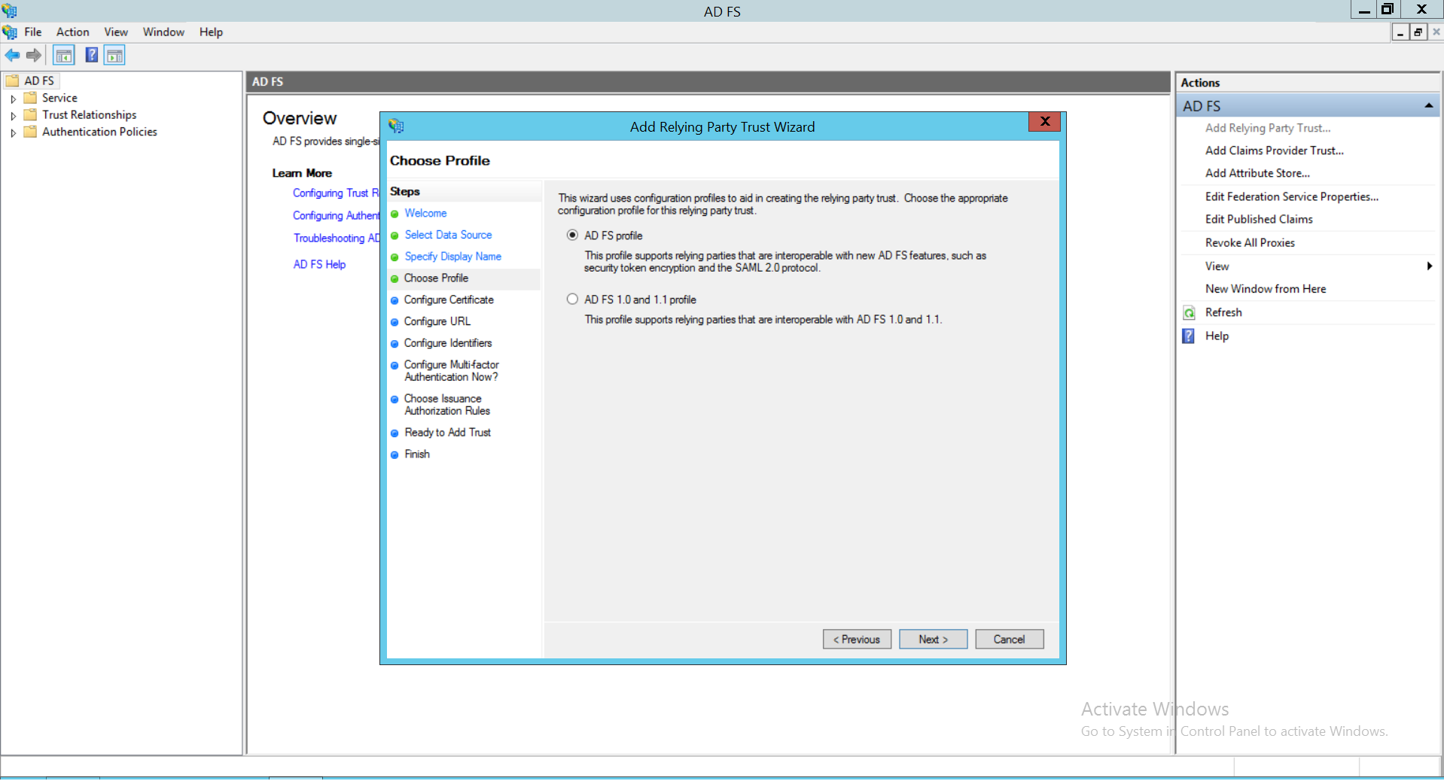Click the forward navigation arrow icon
This screenshot has height=781, width=1444.
[x=34, y=55]
